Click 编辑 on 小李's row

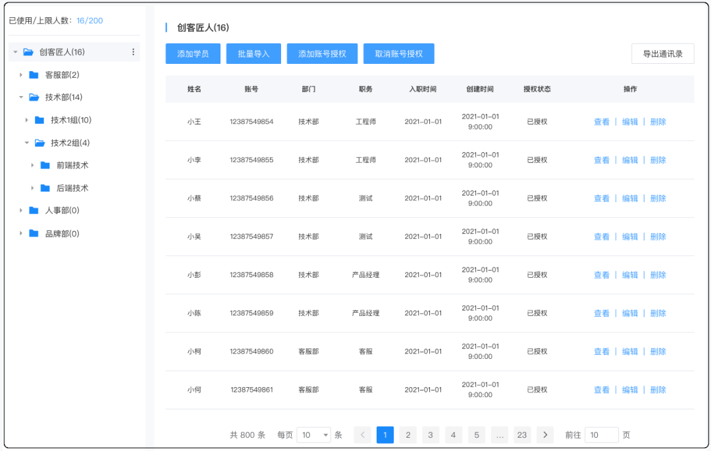pos(629,159)
